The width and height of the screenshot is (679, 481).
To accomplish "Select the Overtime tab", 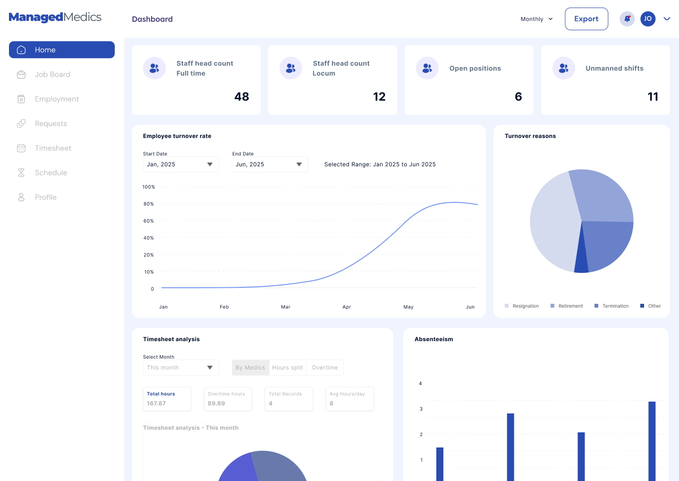I will [x=325, y=367].
